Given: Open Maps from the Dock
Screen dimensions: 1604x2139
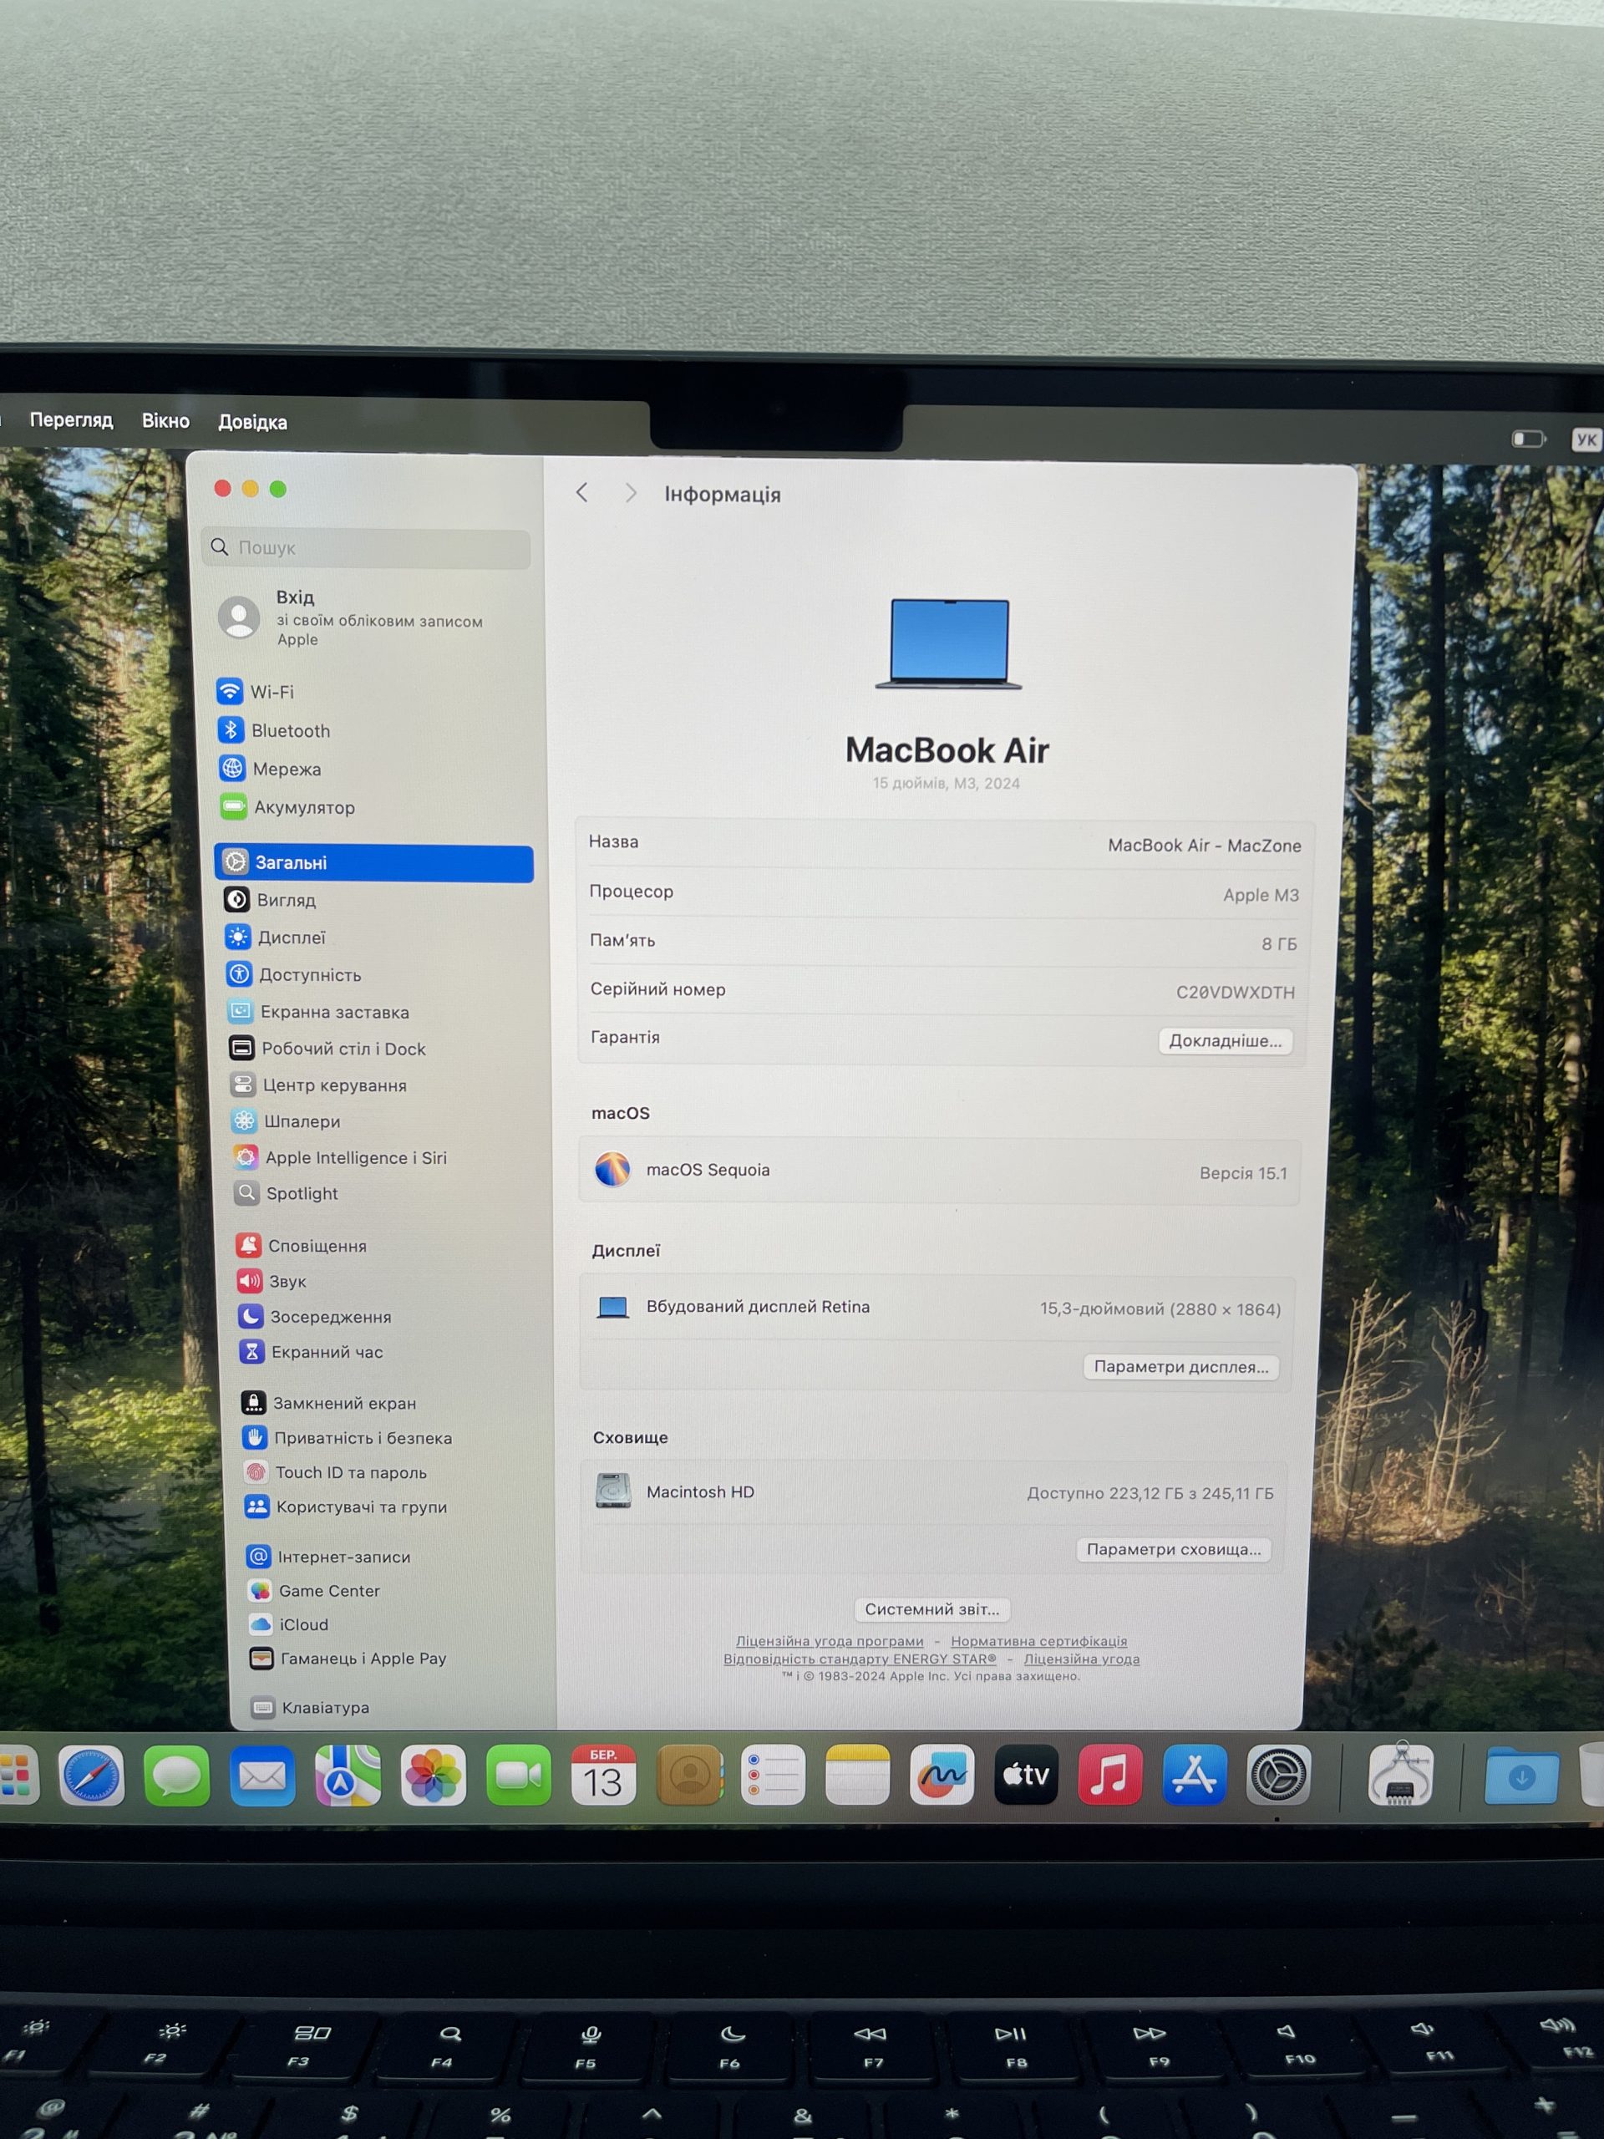Looking at the screenshot, I should (x=348, y=1776).
